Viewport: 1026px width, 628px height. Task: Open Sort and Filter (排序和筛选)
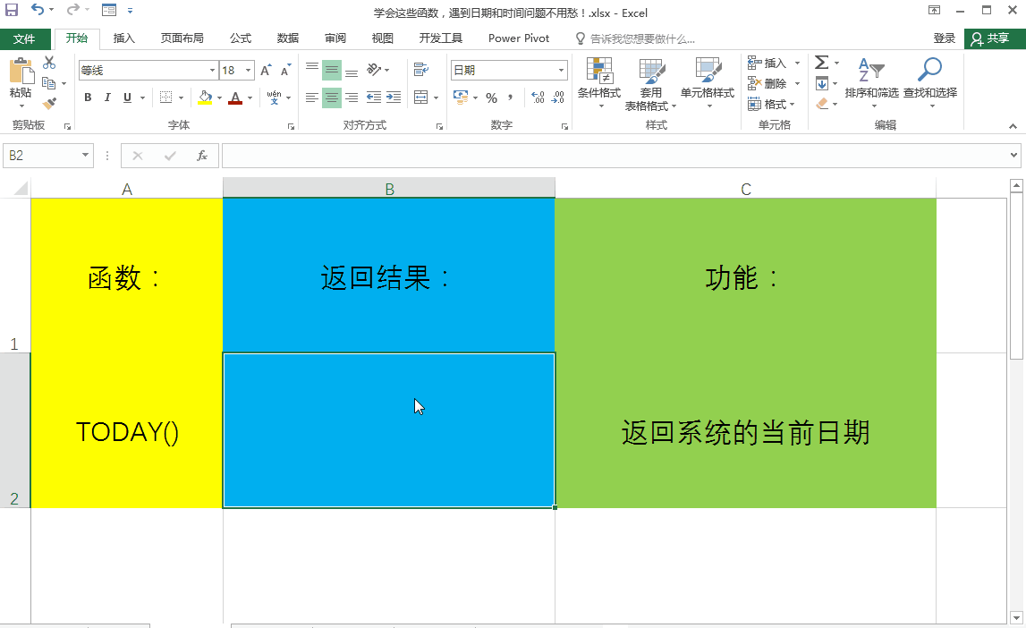coord(871,83)
